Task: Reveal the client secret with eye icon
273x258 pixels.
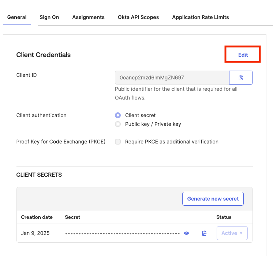Action: click(186, 233)
